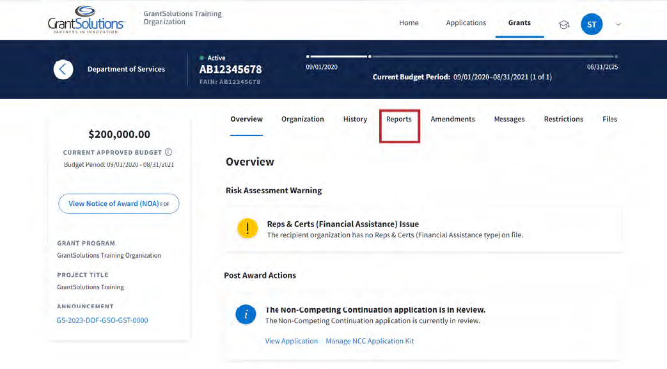Open Manage NCC Application Kit link
The height and width of the screenshot is (369, 667).
pos(370,342)
